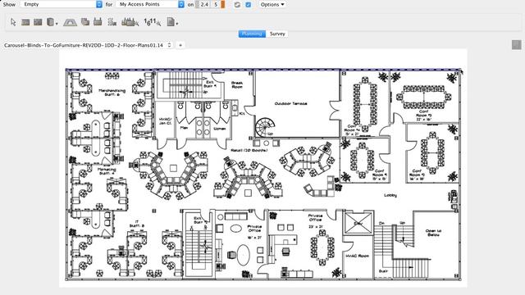Screen dimensions: 525x295
Task: Click the Marketing Staff label on map
Action: pyautogui.click(x=107, y=171)
